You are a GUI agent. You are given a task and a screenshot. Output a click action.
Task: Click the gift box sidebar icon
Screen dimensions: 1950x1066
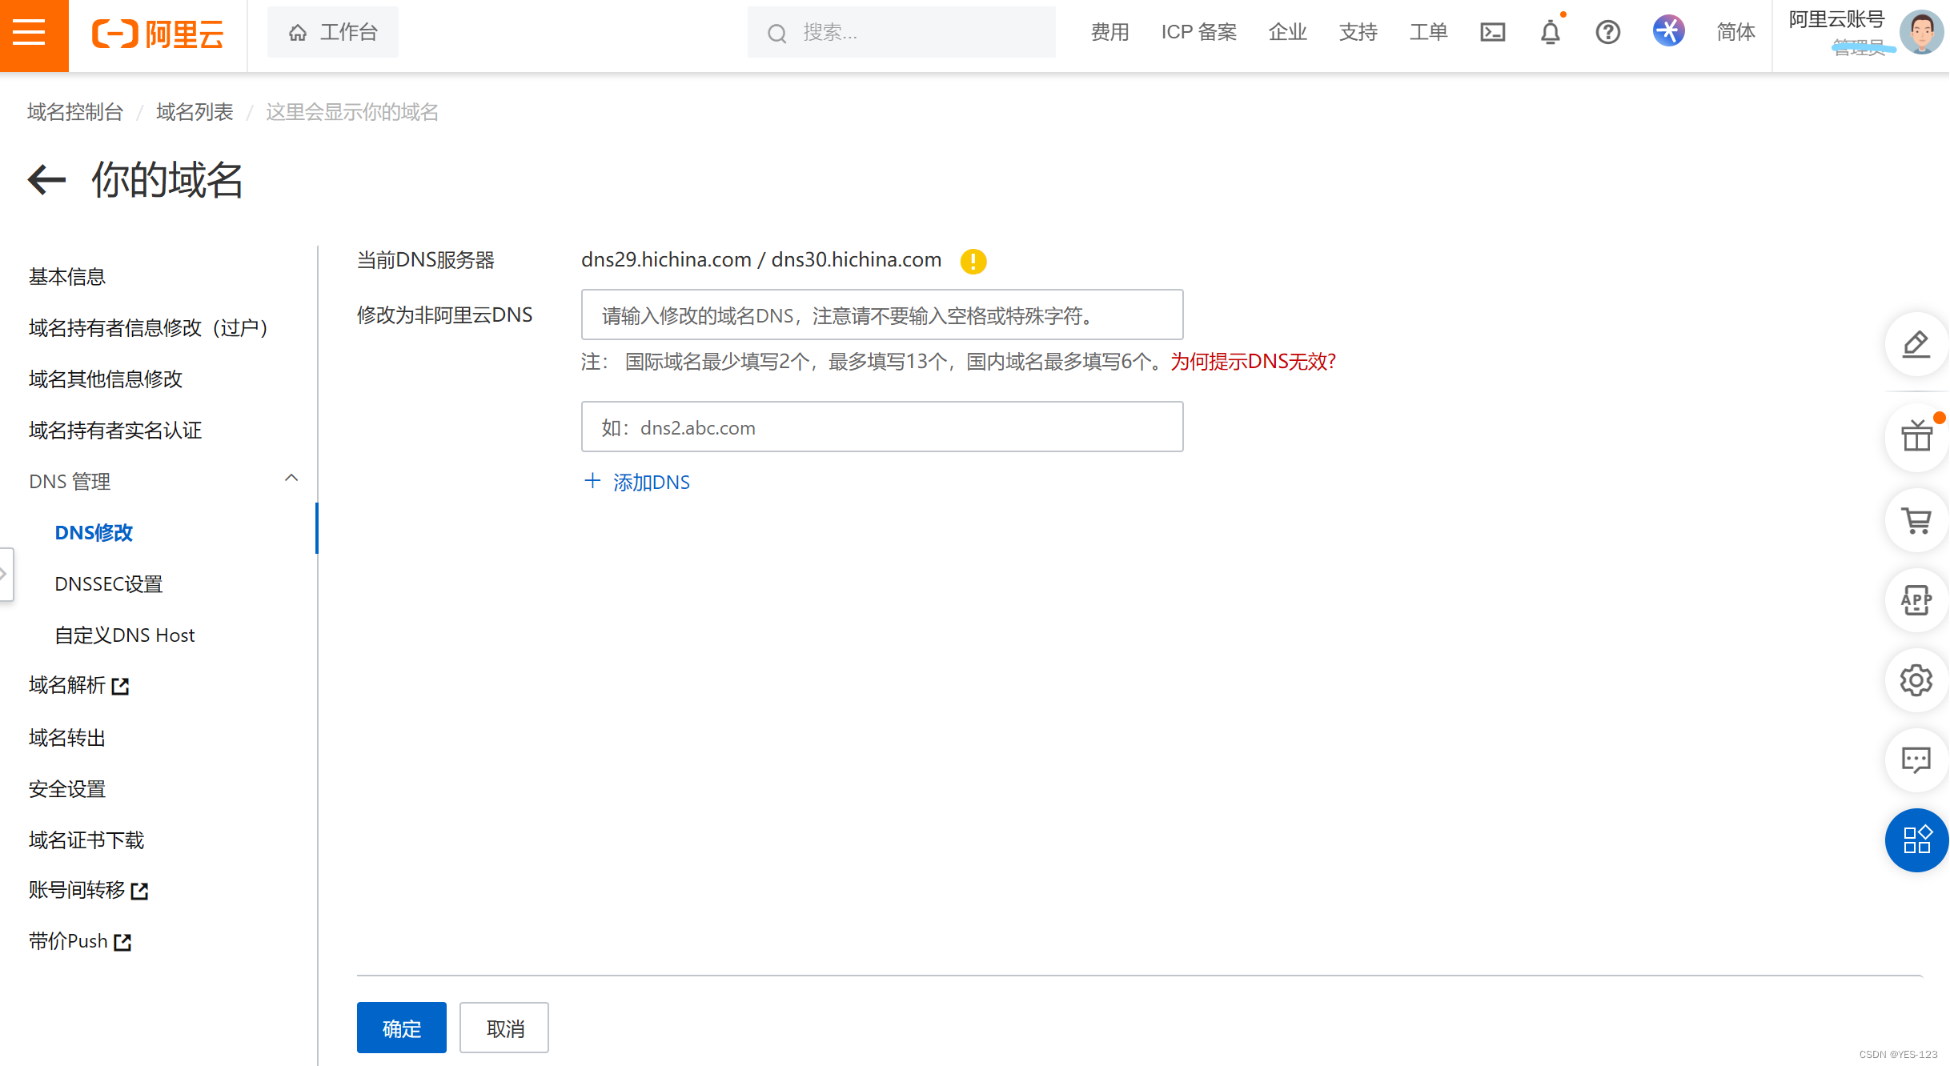tap(1916, 437)
